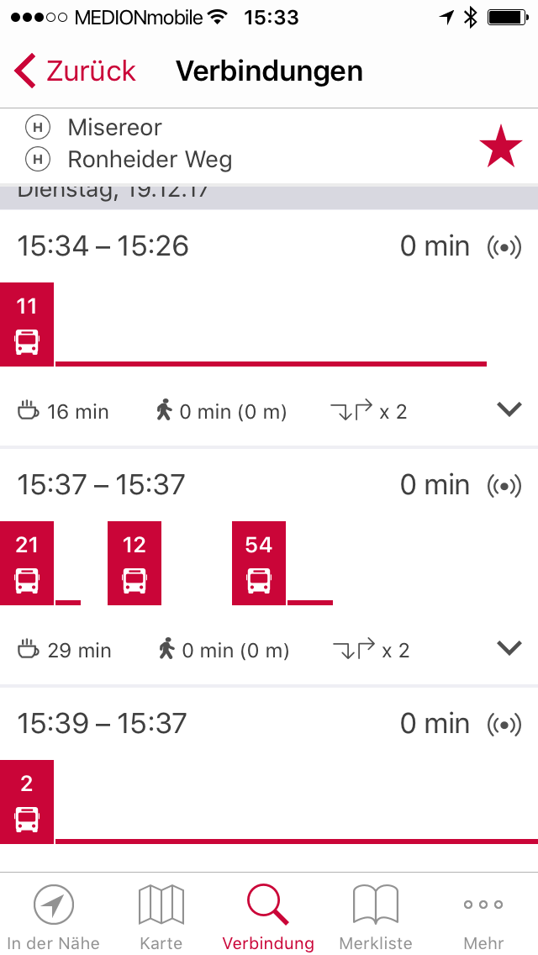Open the Merkliste tab

tap(376, 916)
